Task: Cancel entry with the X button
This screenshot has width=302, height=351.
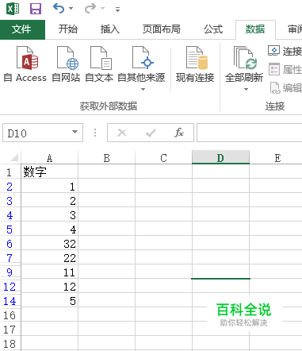Action: [122, 133]
